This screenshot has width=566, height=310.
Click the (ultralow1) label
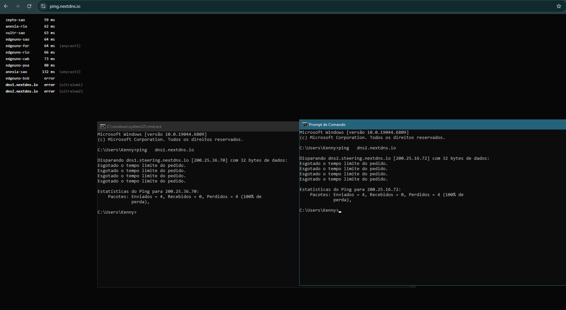point(71,85)
